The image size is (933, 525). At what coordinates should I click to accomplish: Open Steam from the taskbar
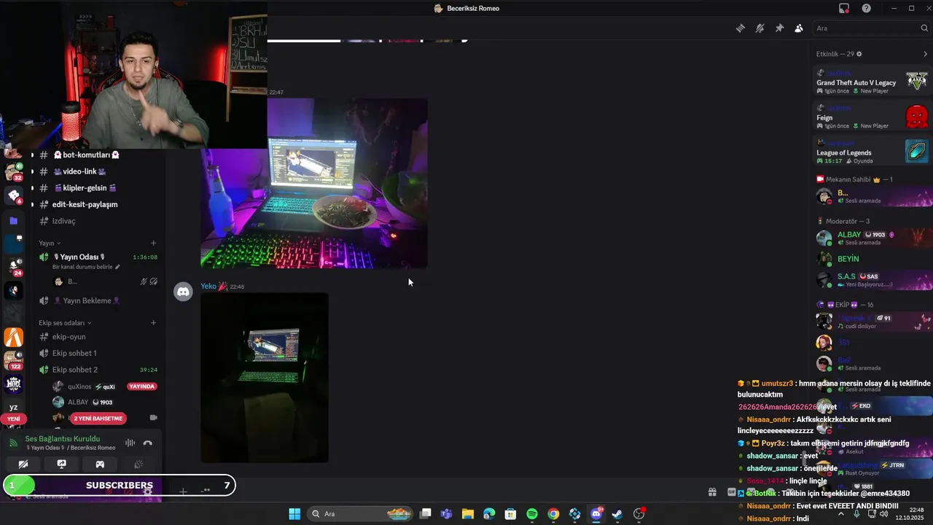pos(617,514)
